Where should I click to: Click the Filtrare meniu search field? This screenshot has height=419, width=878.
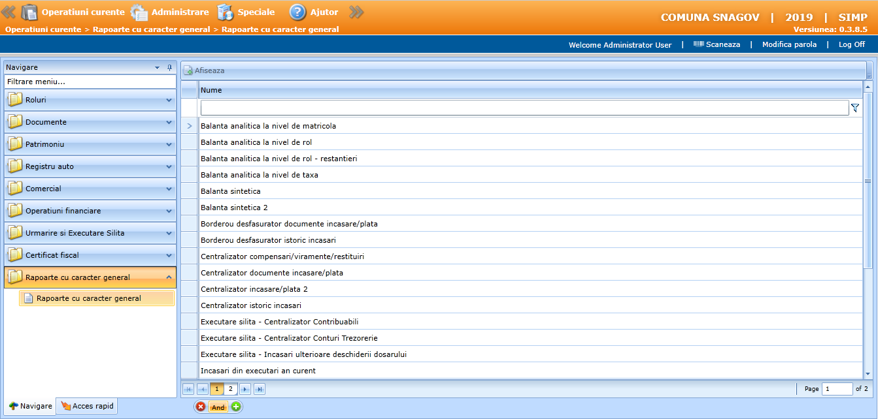pyautogui.click(x=90, y=82)
